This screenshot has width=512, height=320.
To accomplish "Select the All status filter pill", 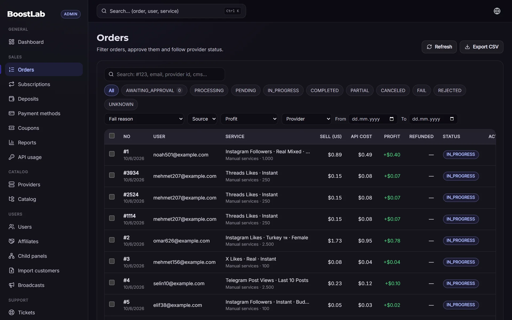I will (x=111, y=90).
